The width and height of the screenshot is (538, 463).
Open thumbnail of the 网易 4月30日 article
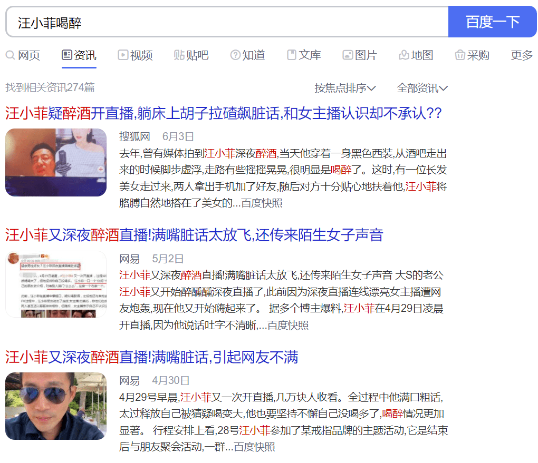point(56,406)
